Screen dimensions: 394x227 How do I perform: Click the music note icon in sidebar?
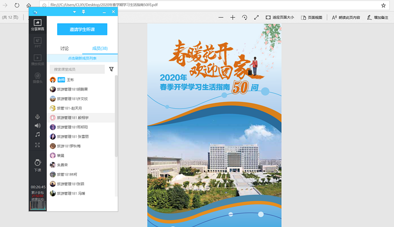pos(37,134)
